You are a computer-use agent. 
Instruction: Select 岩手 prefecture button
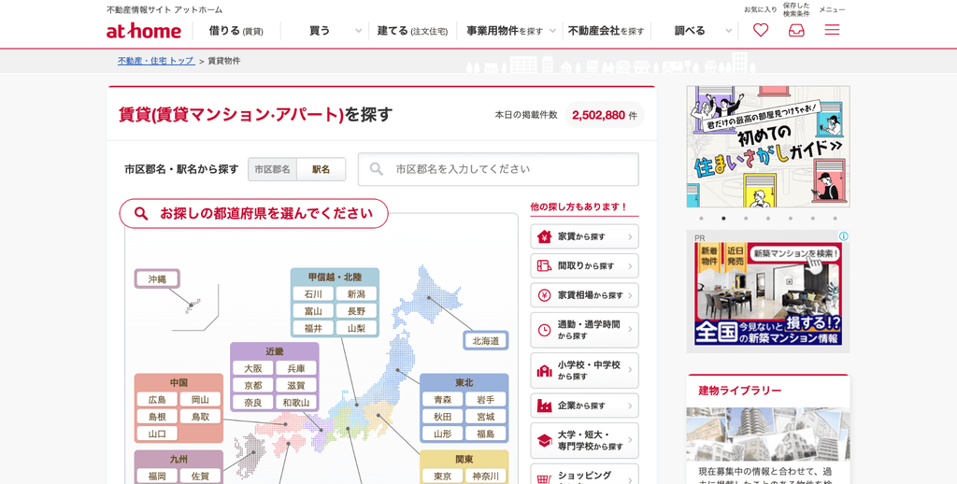coord(486,400)
